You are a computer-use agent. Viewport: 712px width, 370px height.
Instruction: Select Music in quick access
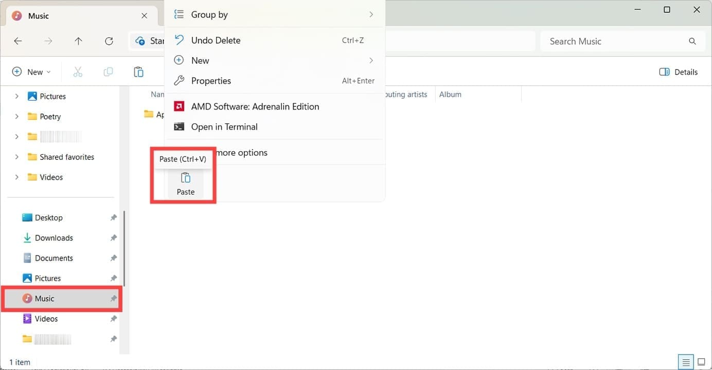pos(62,299)
